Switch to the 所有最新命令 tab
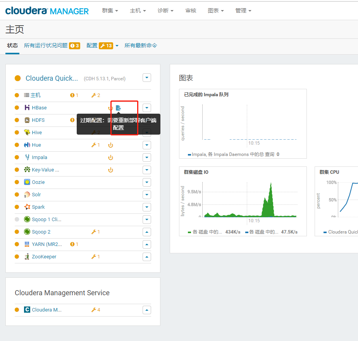The image size is (358, 341). (x=141, y=45)
